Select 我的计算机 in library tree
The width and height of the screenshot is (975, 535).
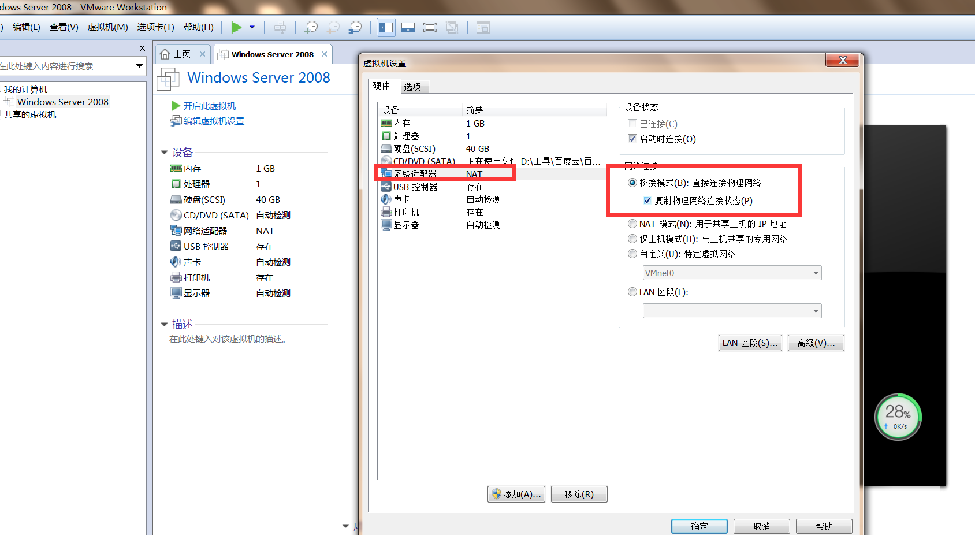(25, 89)
